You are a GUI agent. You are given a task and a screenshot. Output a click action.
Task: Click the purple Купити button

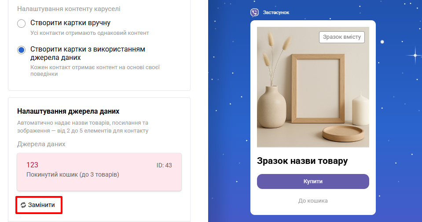313,181
